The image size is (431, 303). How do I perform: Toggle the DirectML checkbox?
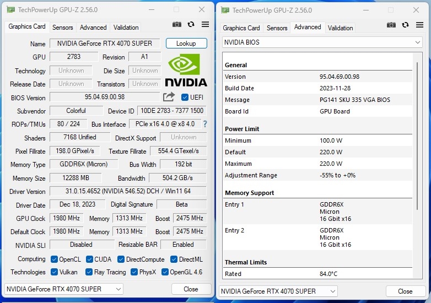[x=174, y=259]
